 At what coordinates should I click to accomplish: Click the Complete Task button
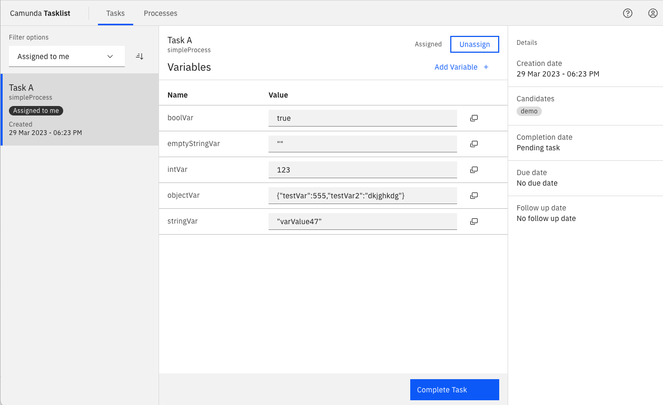pyautogui.click(x=454, y=390)
